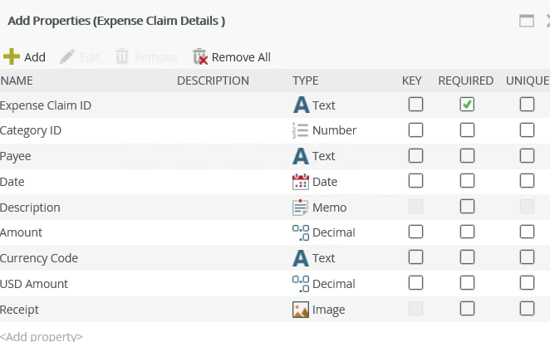Viewport: 550px width, 342px height.
Task: Enable Key checkbox for Category ID
Action: [415, 130]
